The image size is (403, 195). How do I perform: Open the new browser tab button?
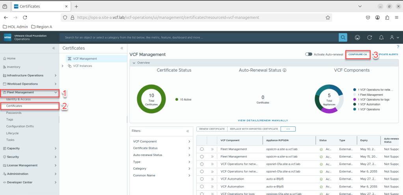point(76,6)
